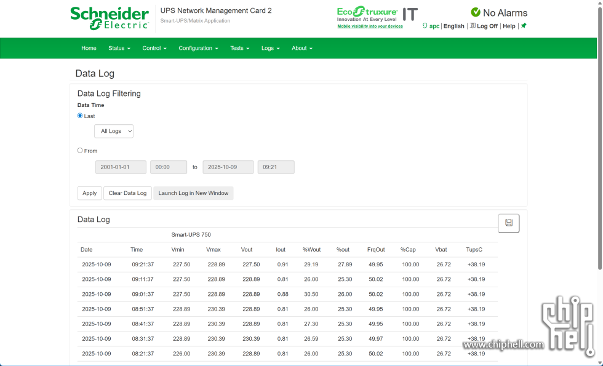The height and width of the screenshot is (366, 603).
Task: Click the apc user icon
Action: click(425, 26)
